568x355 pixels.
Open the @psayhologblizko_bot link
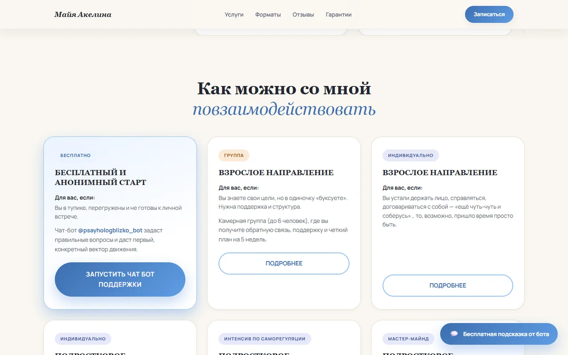tap(110, 230)
